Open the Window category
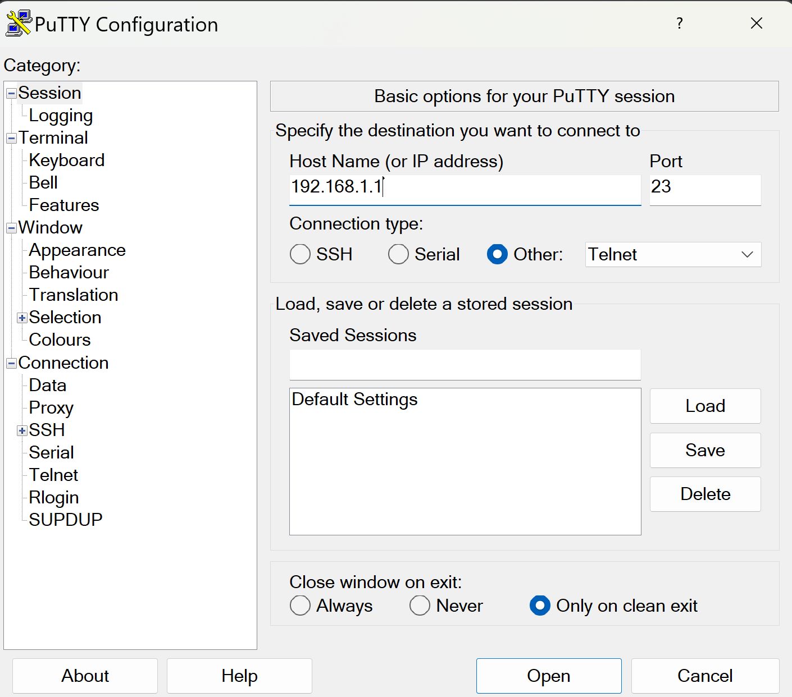Viewport: 792px width, 697px height. tap(50, 227)
